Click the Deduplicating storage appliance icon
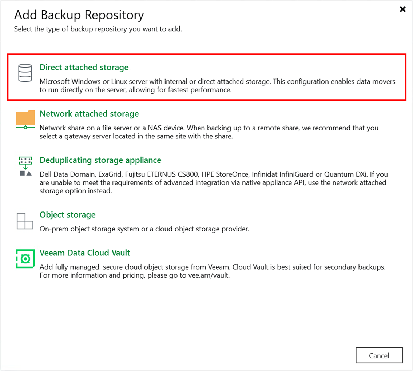 [25, 165]
